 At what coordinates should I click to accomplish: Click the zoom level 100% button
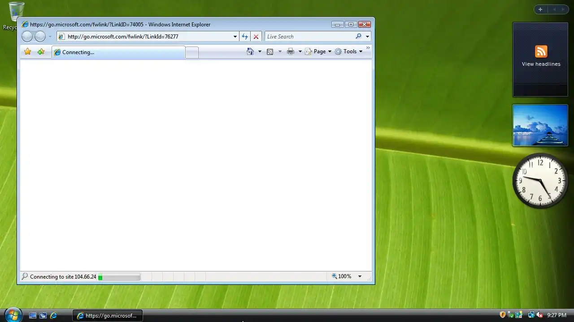coord(342,276)
